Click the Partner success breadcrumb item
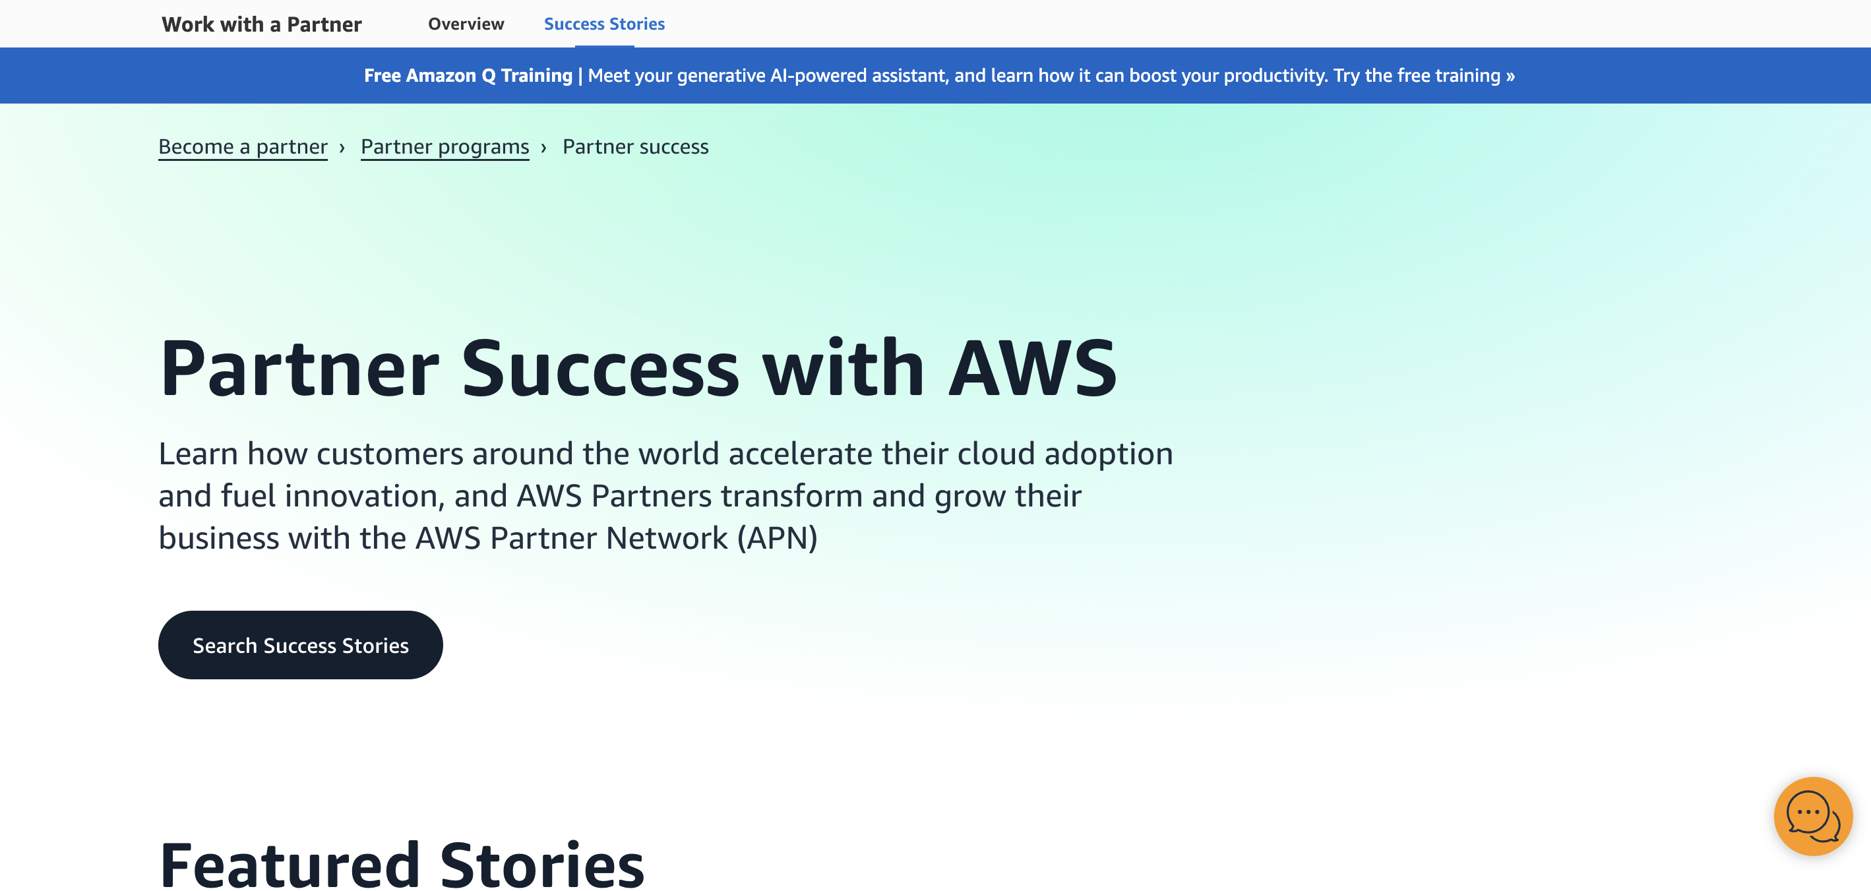This screenshot has height=891, width=1871. pyautogui.click(x=635, y=146)
